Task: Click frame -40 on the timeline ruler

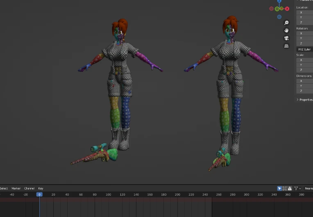Action: tap(11, 194)
